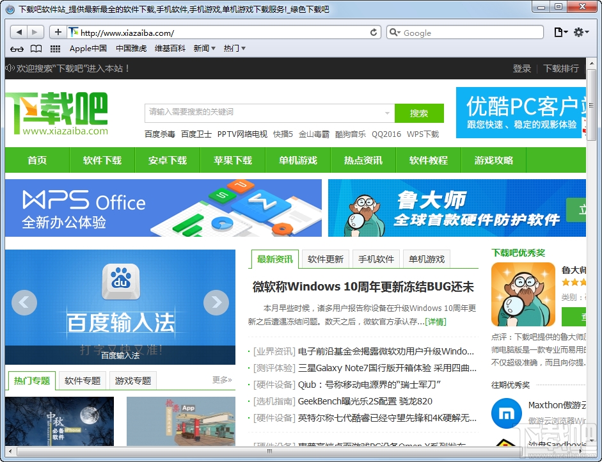Open the 抢票 App topic thumbnail
Image resolution: width=602 pixels, height=462 pixels.
click(181, 421)
